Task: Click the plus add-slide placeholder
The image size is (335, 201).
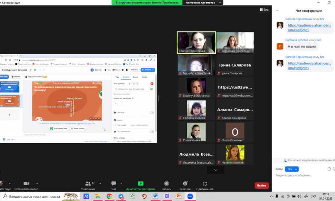Action: tap(9, 115)
